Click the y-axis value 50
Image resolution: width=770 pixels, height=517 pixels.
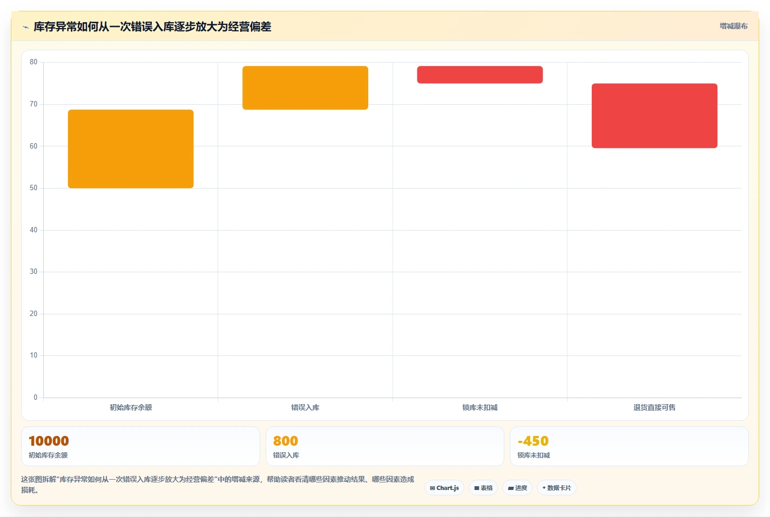point(33,188)
